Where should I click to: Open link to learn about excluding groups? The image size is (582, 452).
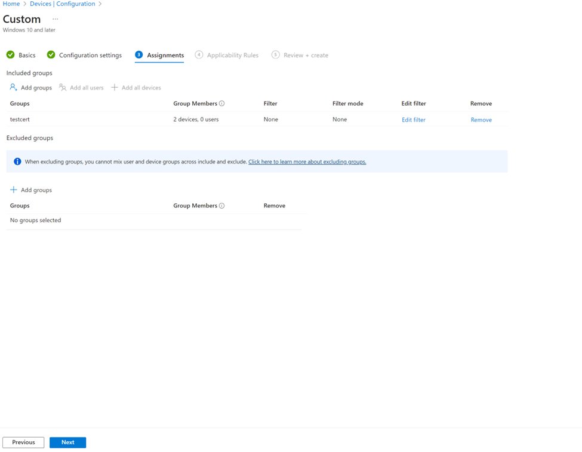tap(307, 162)
